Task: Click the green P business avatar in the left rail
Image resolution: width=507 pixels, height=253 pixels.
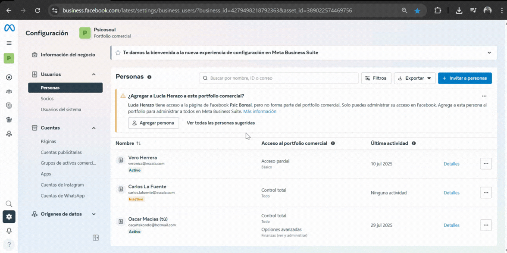Action: click(9, 59)
